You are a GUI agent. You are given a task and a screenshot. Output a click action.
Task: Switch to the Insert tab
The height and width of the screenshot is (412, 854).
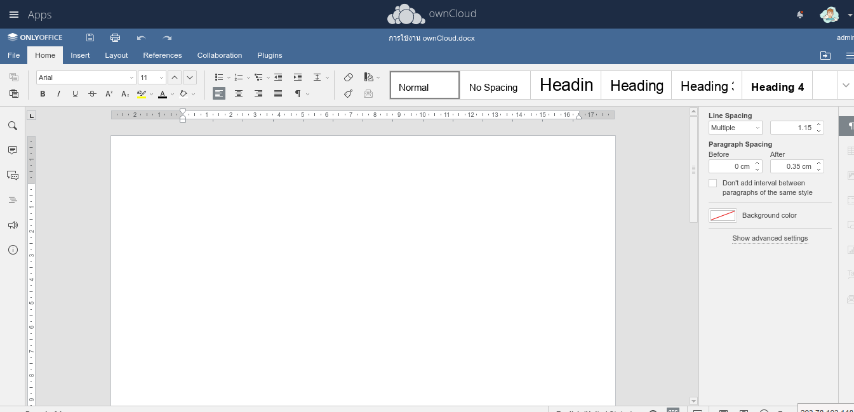[80, 55]
